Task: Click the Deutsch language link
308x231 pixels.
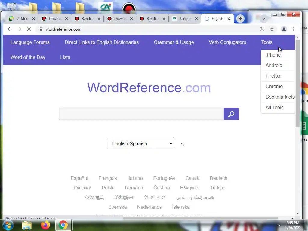Action: click(x=218, y=178)
